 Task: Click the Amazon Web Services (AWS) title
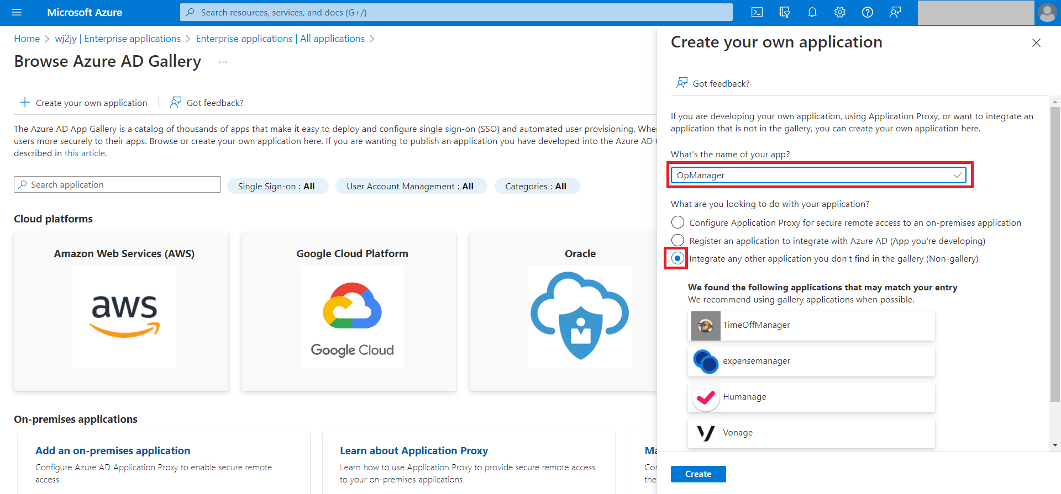click(124, 253)
